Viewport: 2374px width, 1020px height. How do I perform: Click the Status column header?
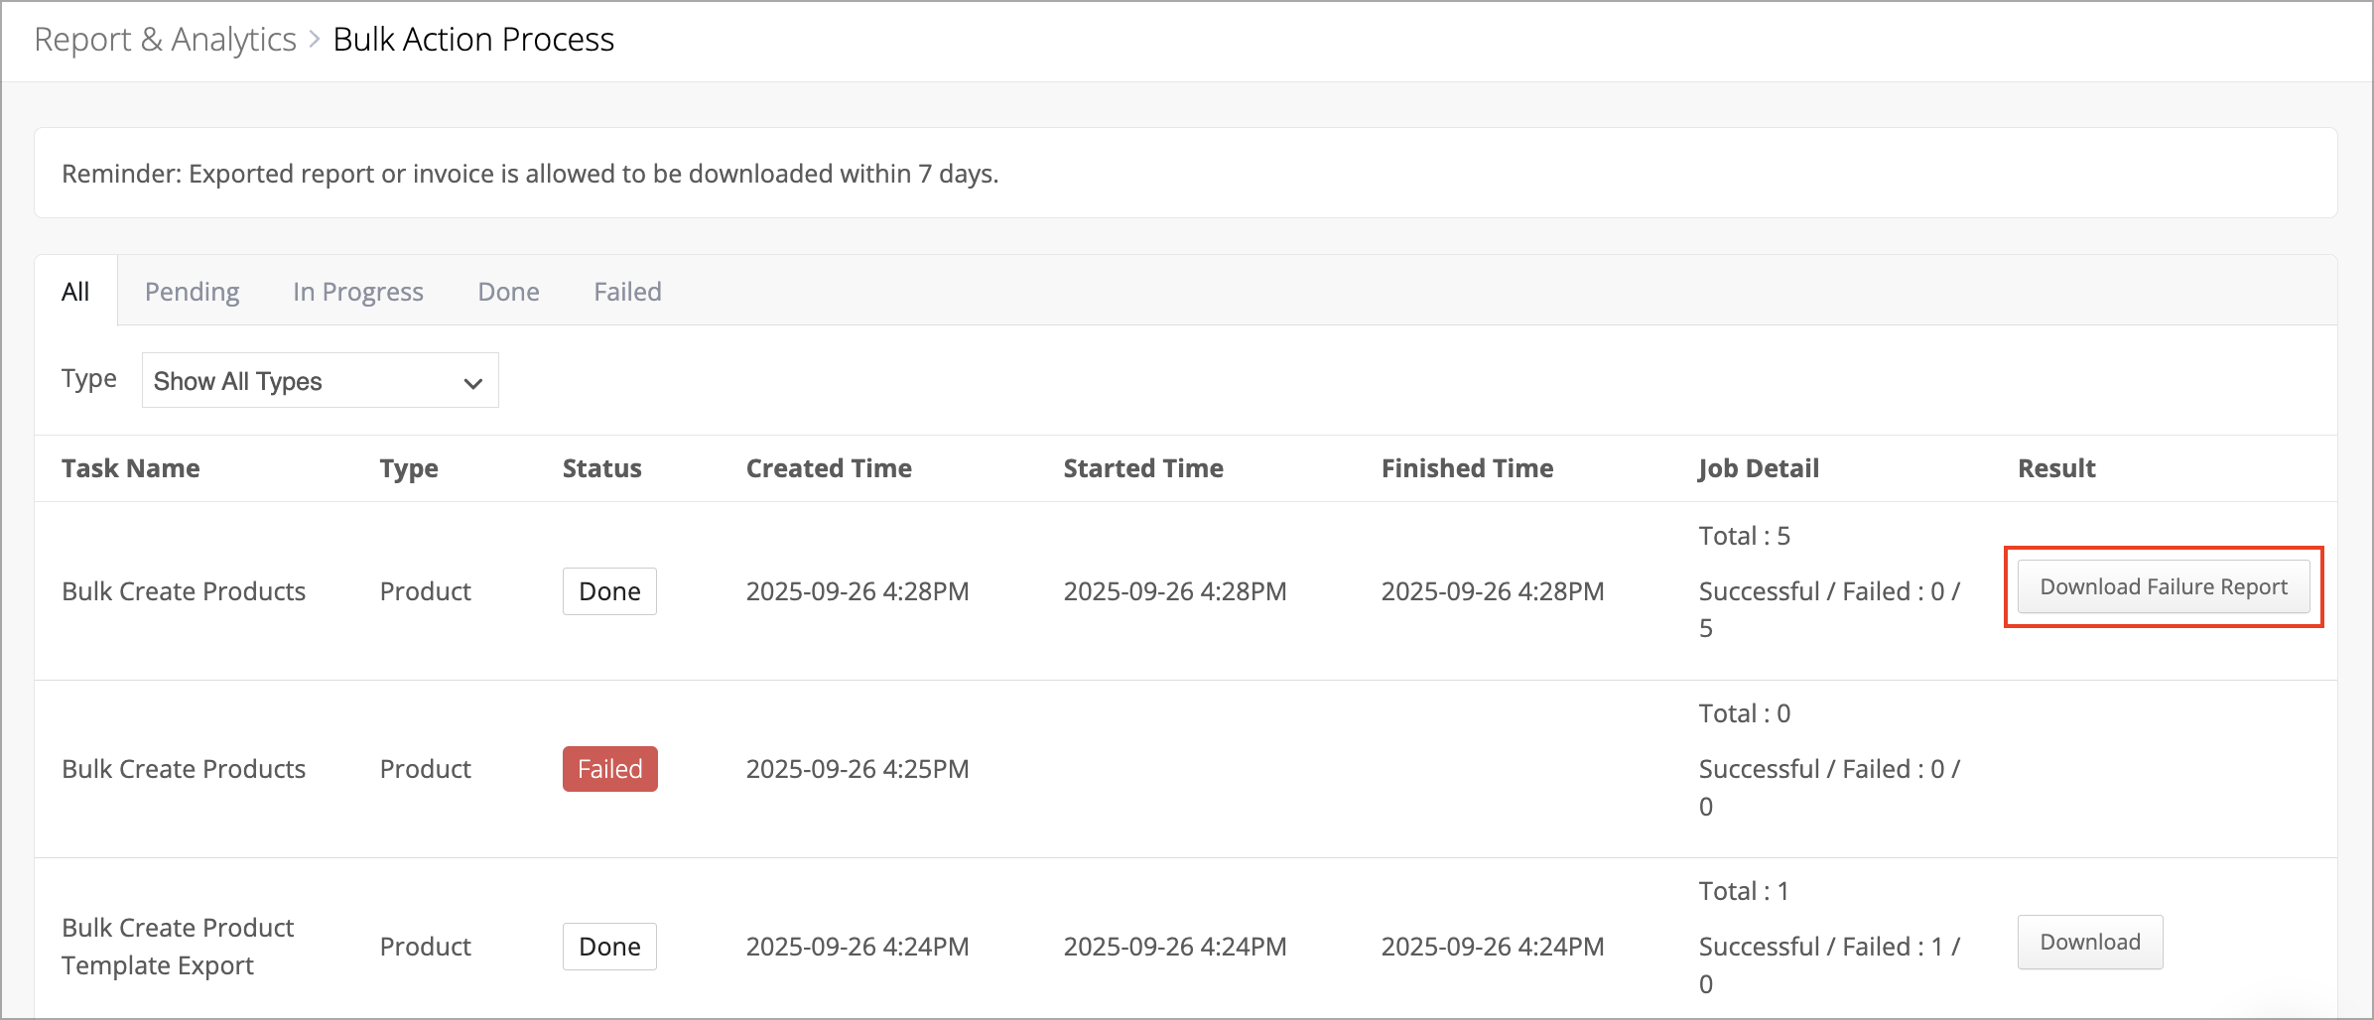[x=602, y=468]
